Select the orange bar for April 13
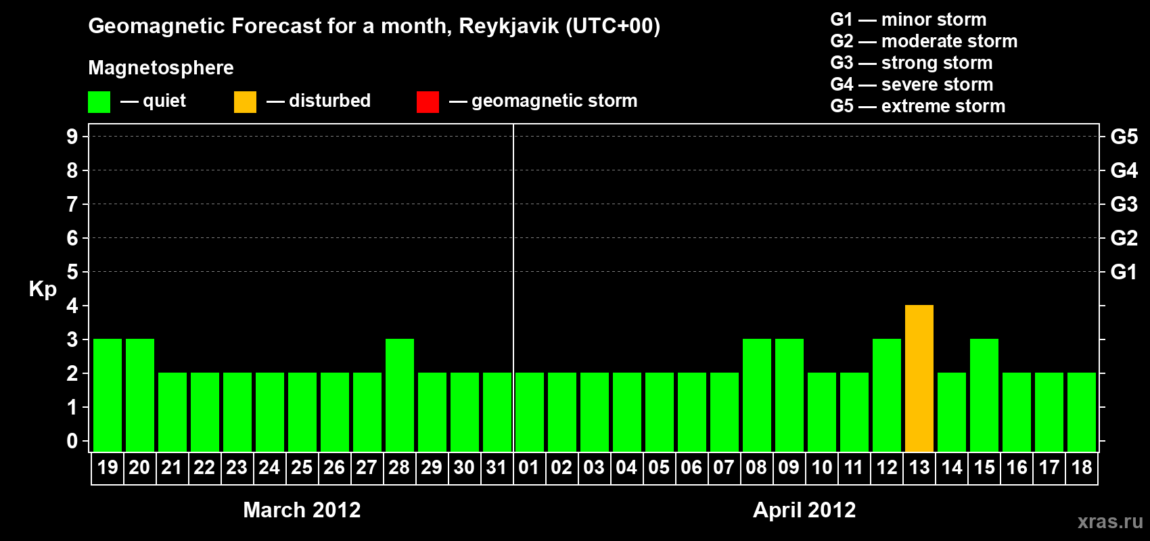The width and height of the screenshot is (1150, 541). pos(919,378)
